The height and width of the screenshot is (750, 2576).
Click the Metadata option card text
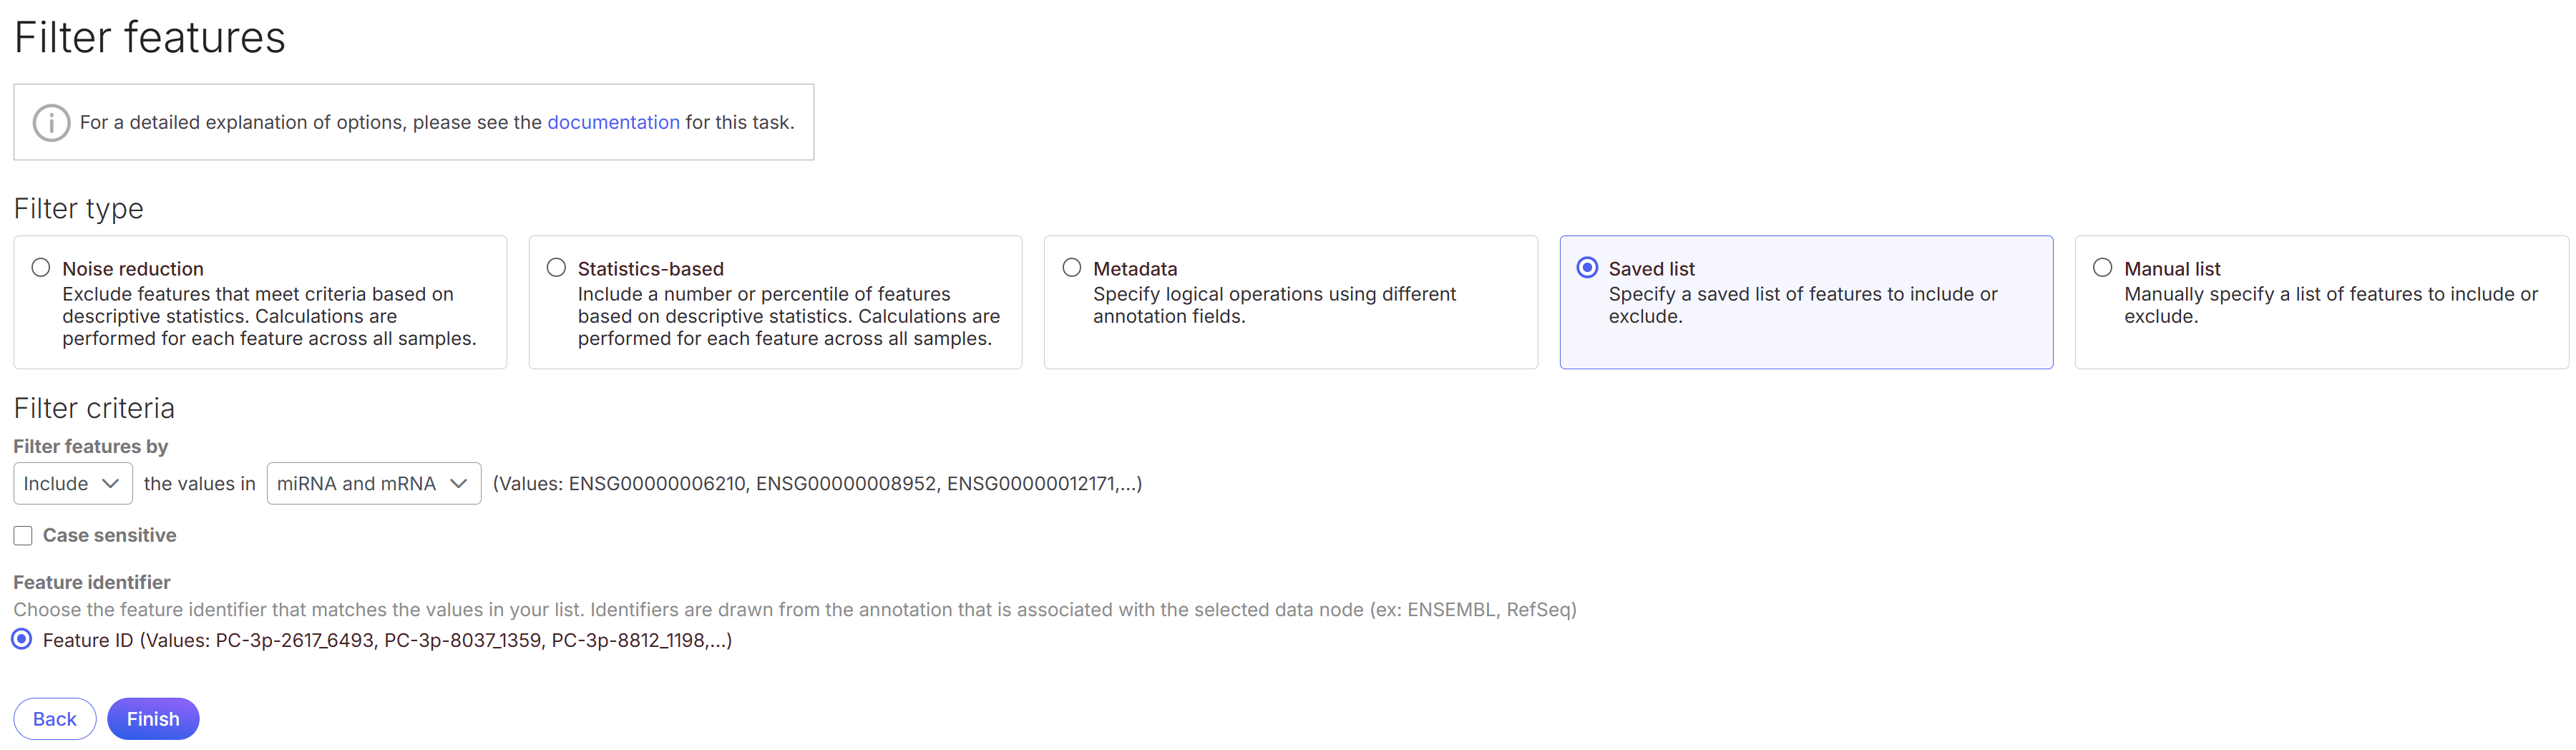tap(1273, 305)
